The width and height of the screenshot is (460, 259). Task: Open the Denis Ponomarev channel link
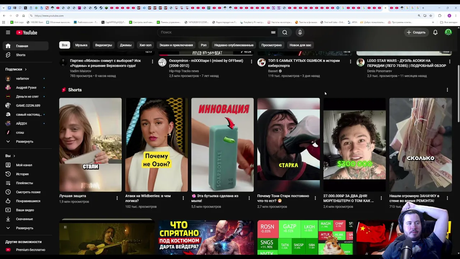pyautogui.click(x=379, y=71)
